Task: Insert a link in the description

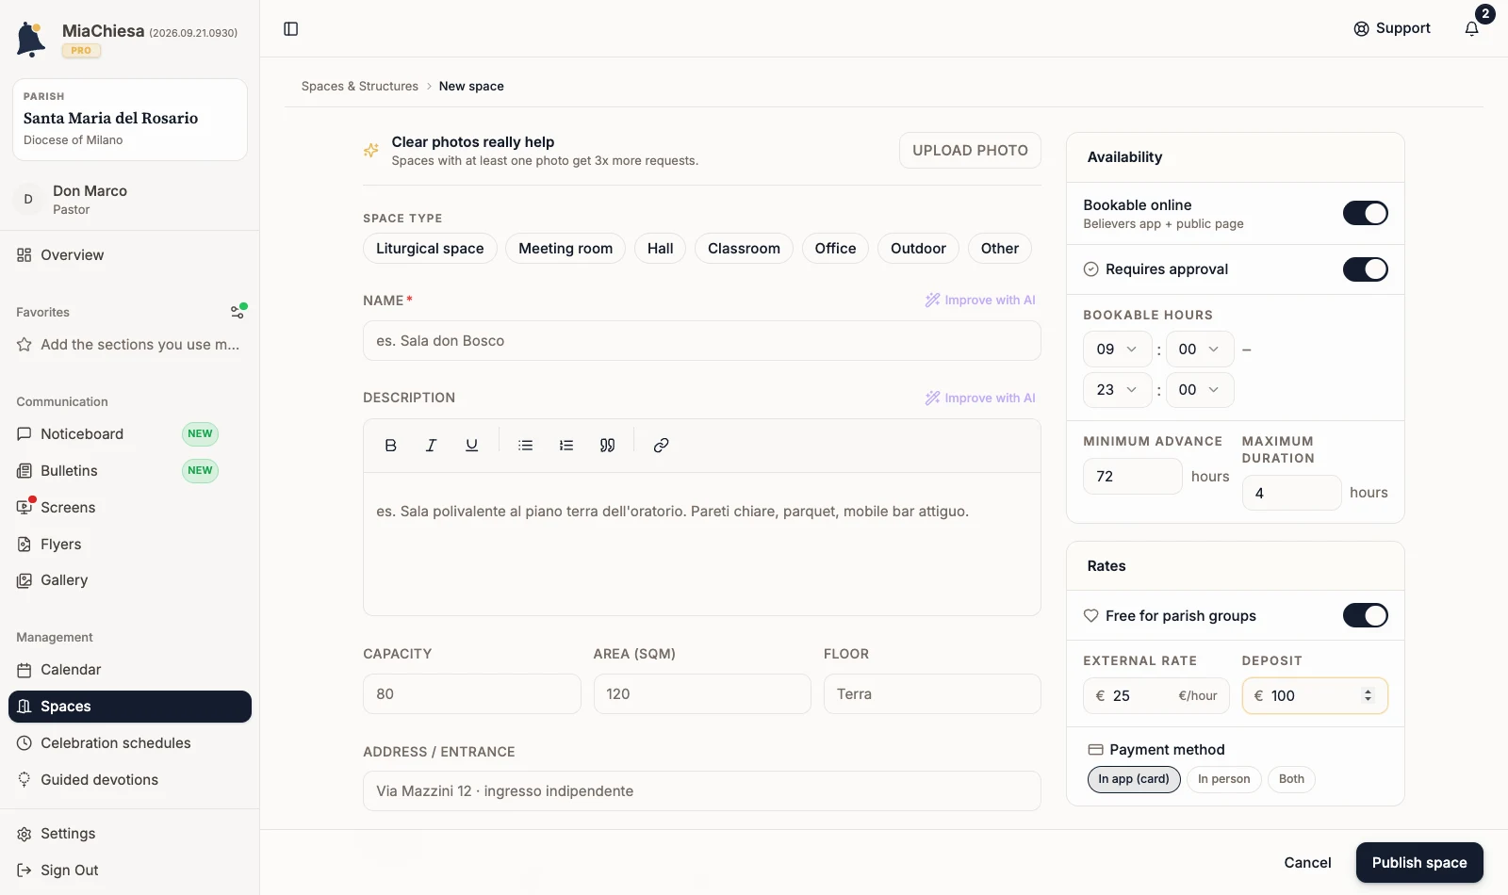Action: (x=661, y=446)
